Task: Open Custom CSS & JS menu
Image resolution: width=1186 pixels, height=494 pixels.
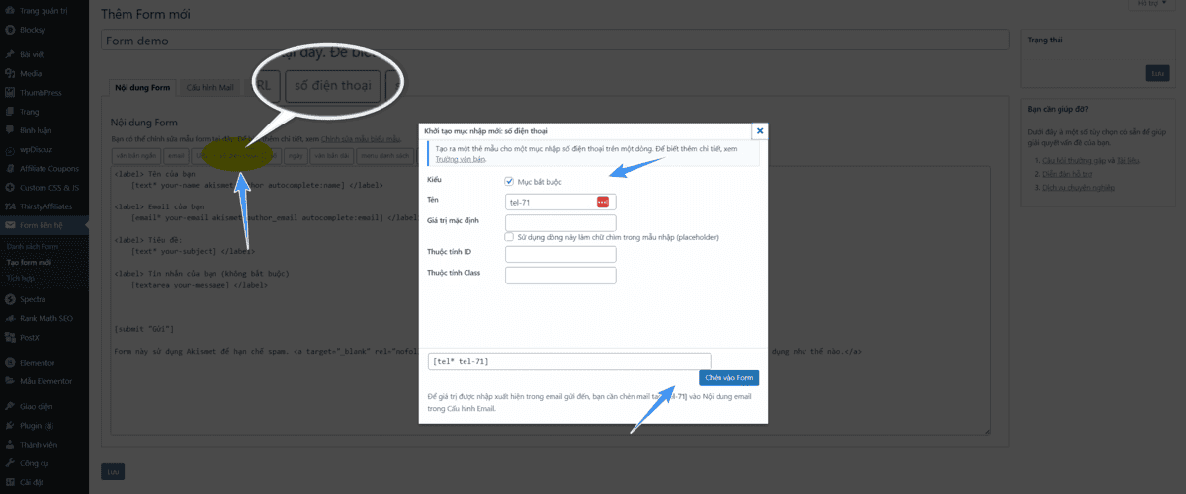Action: 47,187
